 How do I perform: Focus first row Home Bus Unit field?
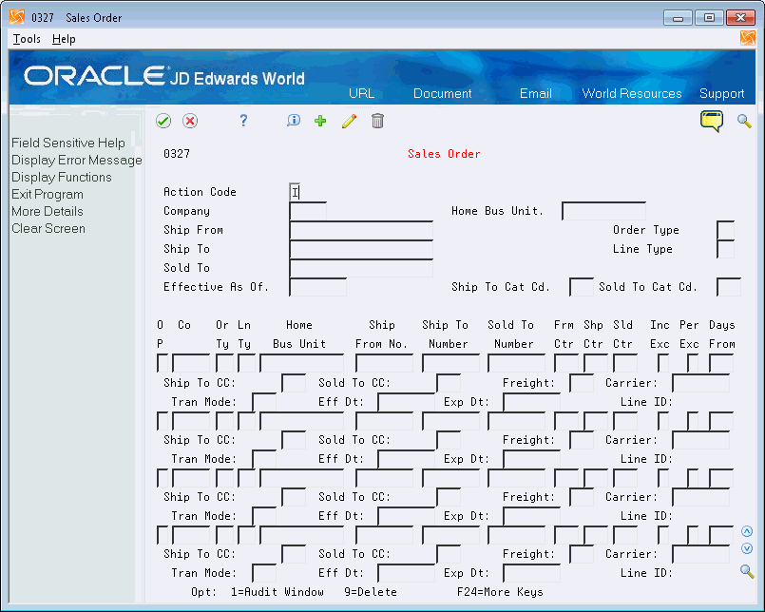pos(301,363)
